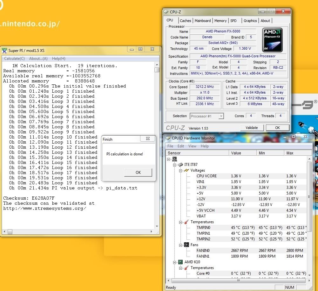The height and width of the screenshot is (291, 318).
Task: Click the Min column header
Action: (x=270, y=153)
